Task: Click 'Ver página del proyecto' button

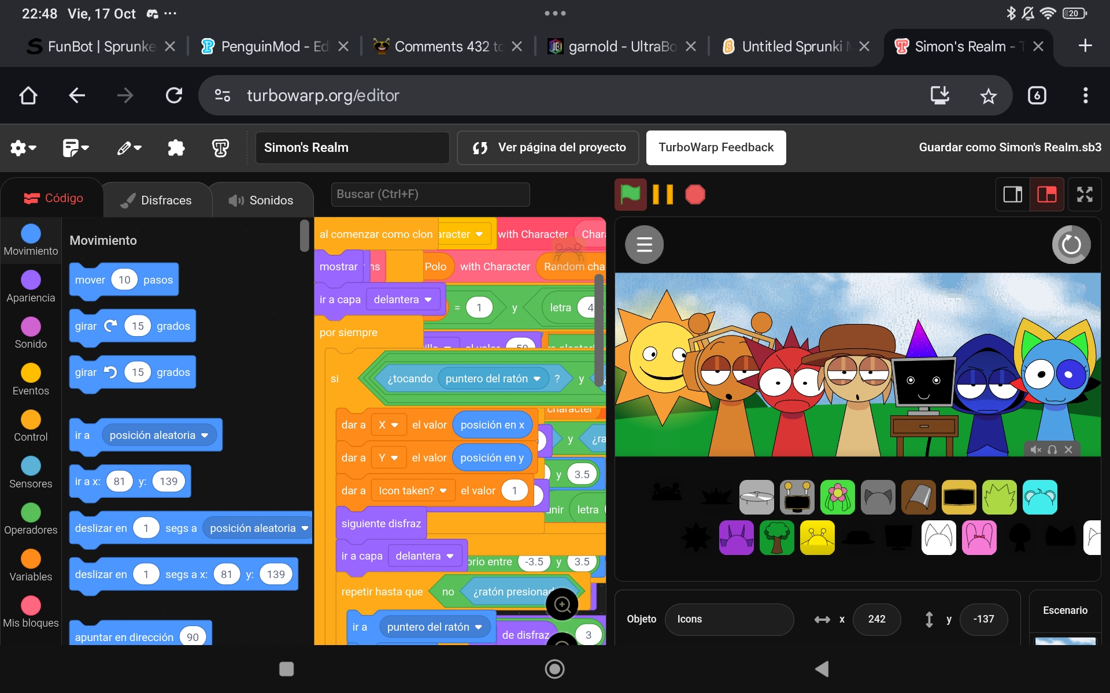Action: coord(548,148)
